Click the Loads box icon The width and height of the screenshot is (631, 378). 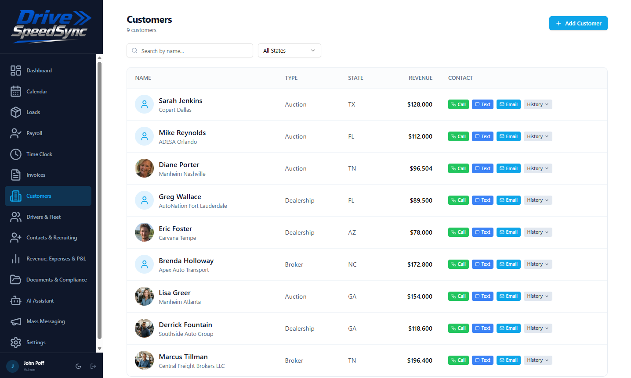point(16,112)
